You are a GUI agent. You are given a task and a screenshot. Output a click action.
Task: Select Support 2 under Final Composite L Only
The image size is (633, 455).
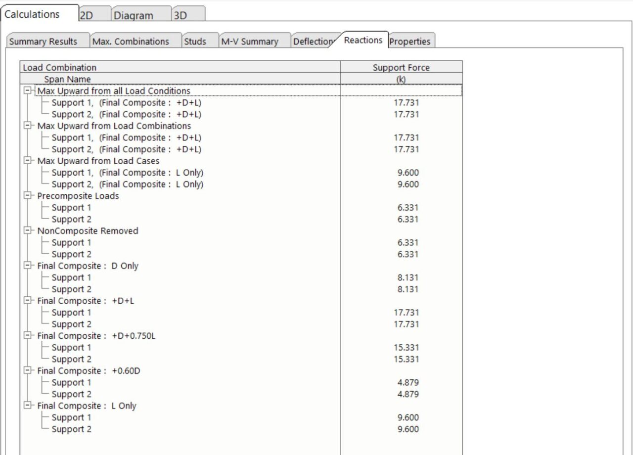(x=71, y=429)
